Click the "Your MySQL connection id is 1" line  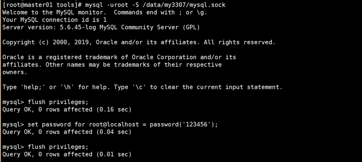54,20
